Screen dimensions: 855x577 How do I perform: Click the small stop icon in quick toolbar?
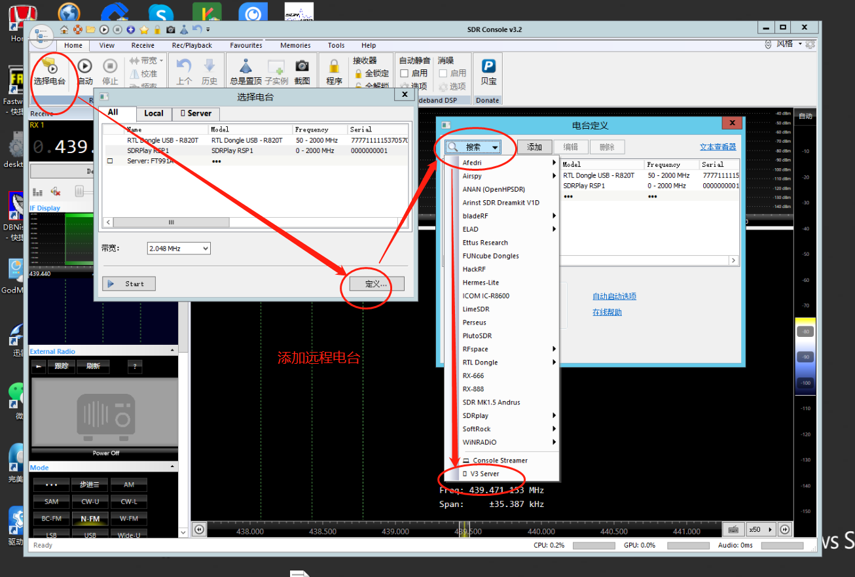(x=117, y=29)
